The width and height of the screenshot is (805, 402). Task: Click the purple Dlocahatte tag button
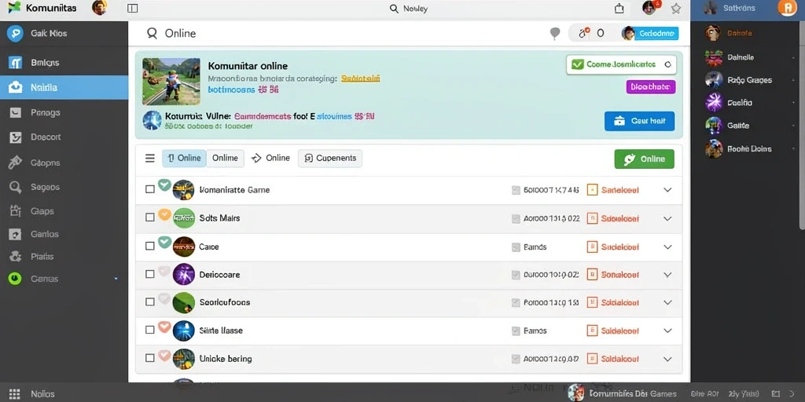pyautogui.click(x=650, y=86)
